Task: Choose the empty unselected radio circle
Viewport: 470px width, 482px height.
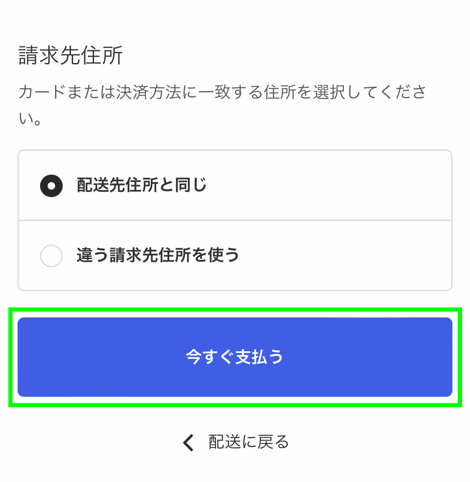Action: tap(51, 256)
